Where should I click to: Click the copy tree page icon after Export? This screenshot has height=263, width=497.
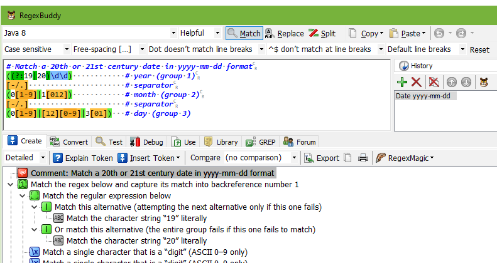coord(347,158)
